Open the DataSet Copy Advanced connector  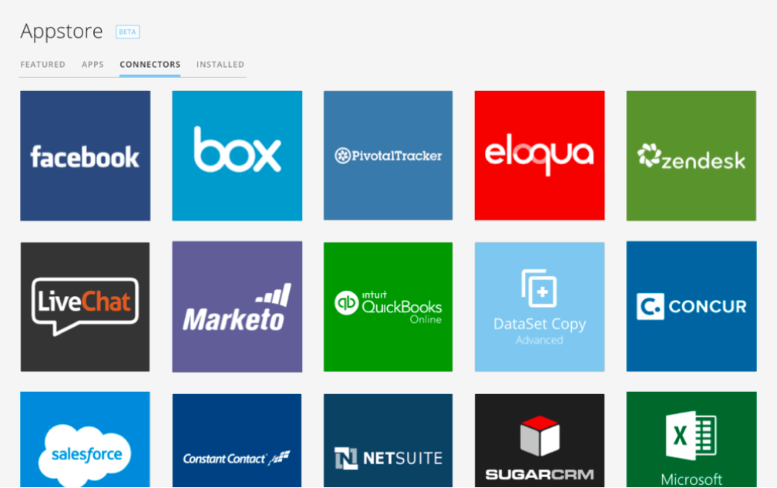(x=540, y=307)
